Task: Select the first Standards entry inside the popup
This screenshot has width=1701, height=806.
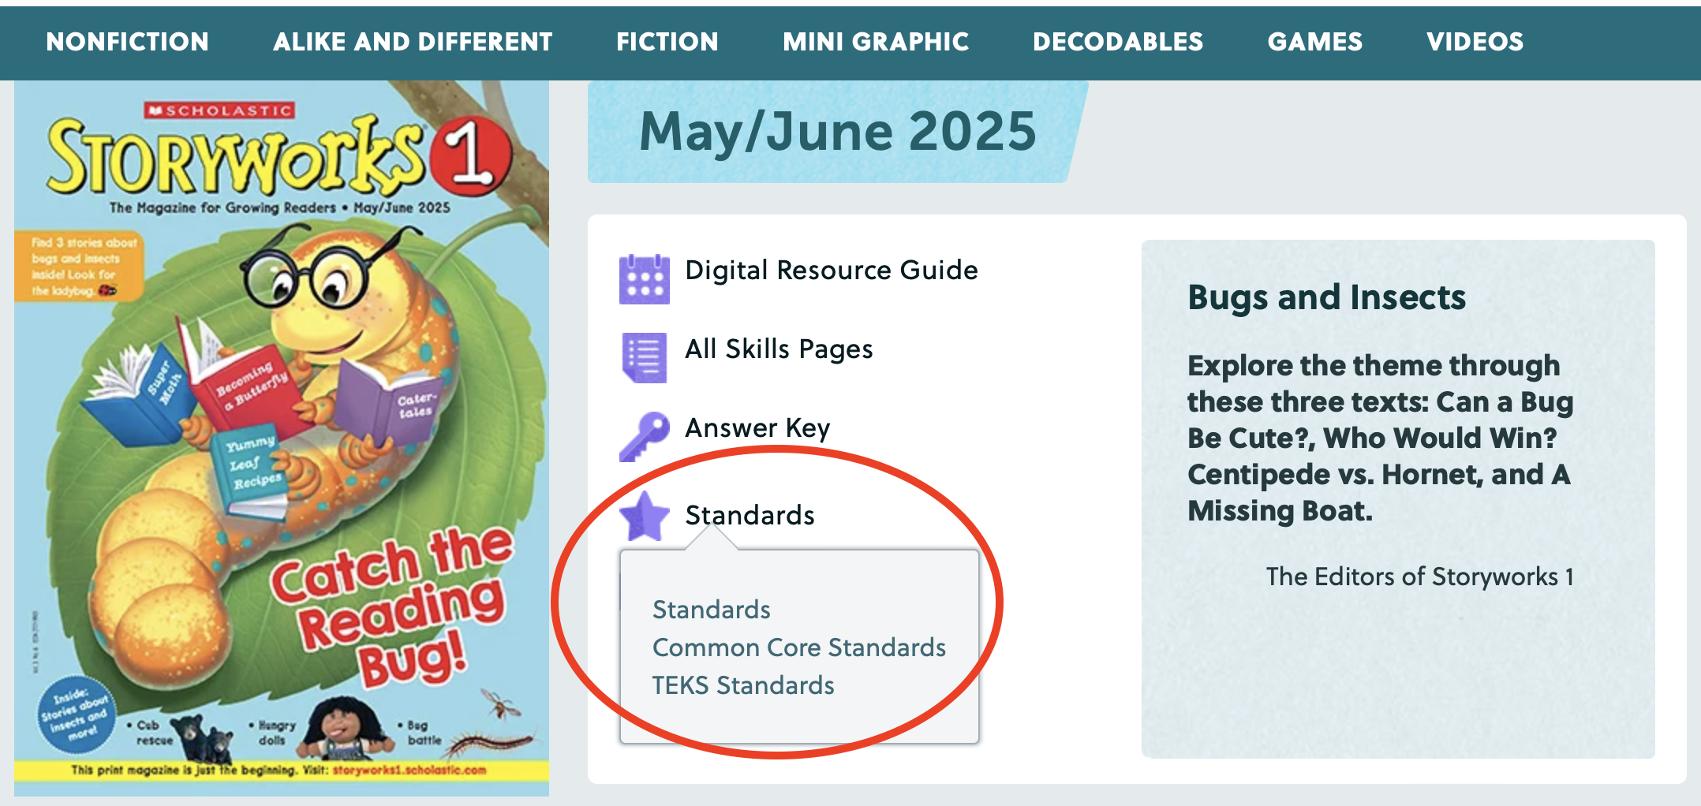Action: click(x=711, y=610)
